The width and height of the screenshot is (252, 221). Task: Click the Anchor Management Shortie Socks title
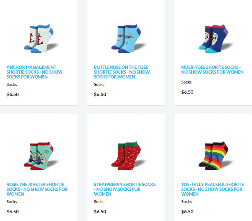[x=34, y=72]
